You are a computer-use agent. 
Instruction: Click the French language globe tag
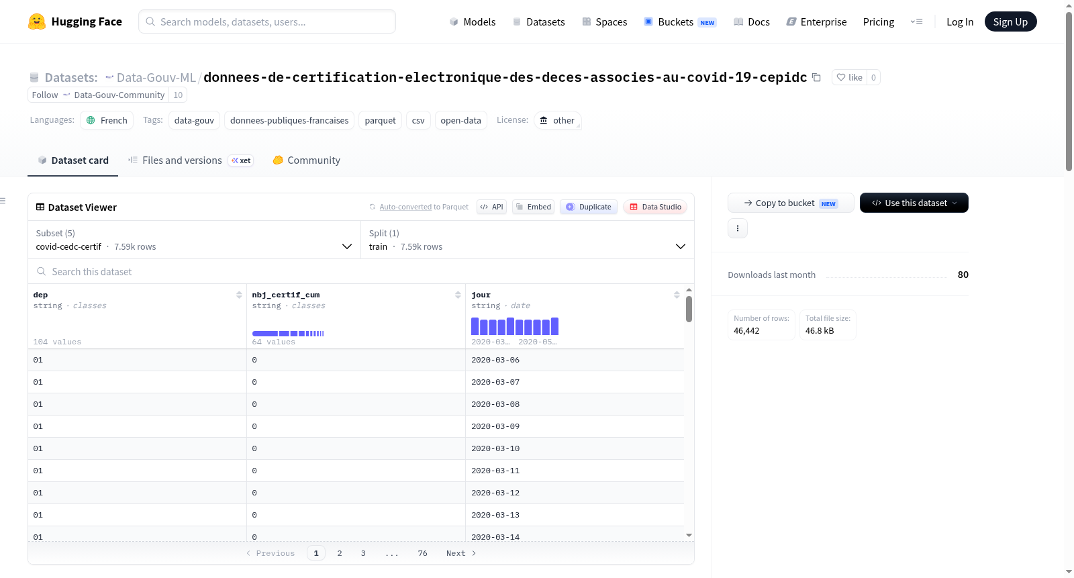[107, 120]
